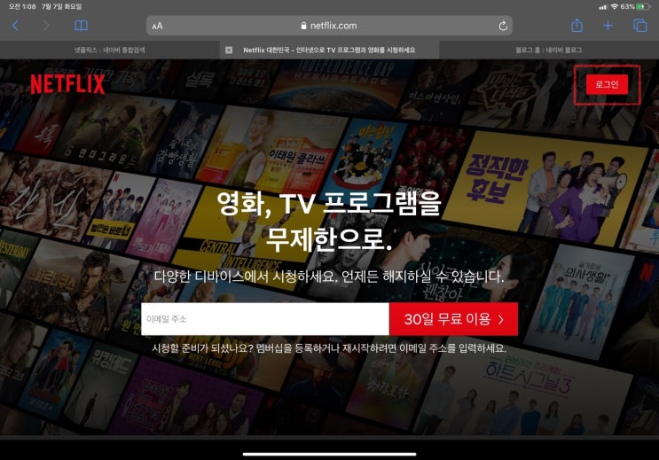Go back with Safari back arrow

[x=15, y=26]
